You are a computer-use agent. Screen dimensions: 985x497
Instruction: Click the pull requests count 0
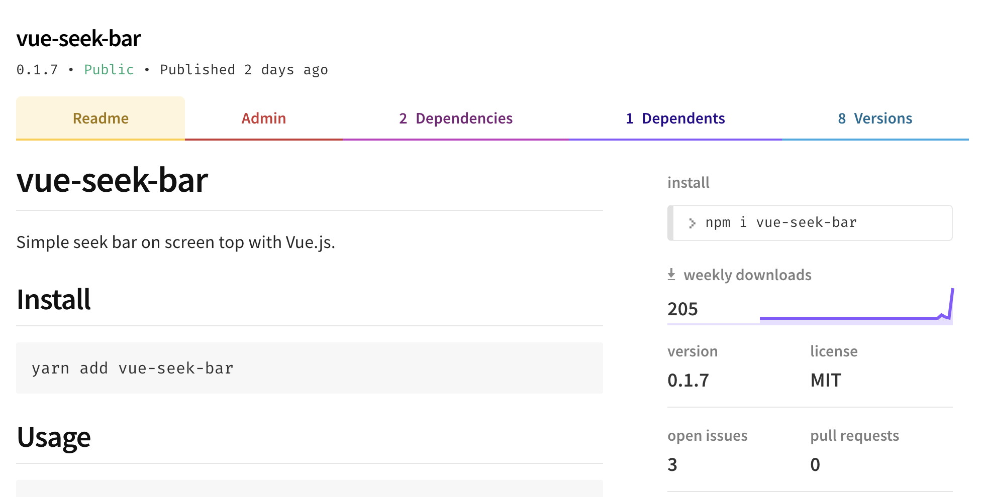point(815,465)
